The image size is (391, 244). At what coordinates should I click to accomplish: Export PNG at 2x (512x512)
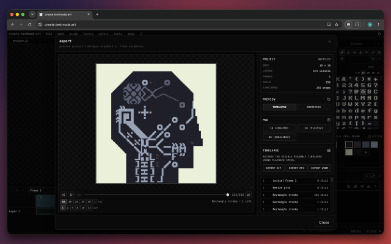coord(313,128)
